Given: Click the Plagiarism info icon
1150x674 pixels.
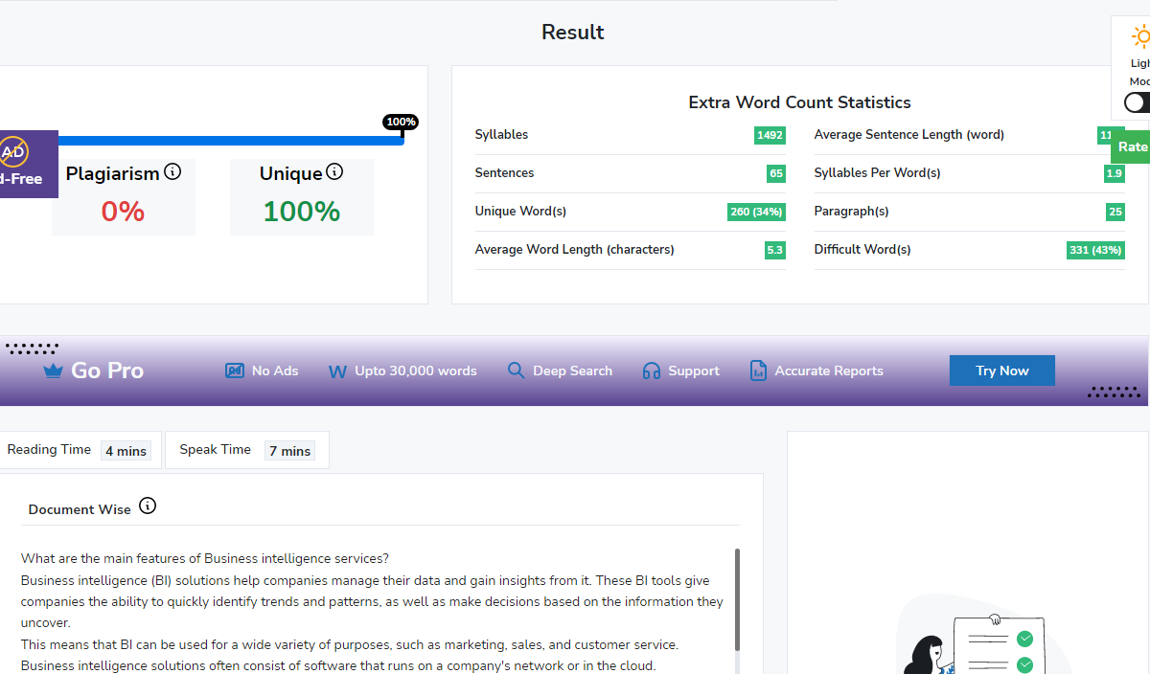Looking at the screenshot, I should coord(172,172).
